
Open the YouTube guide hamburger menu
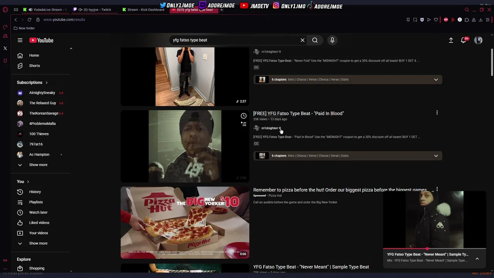click(20, 40)
